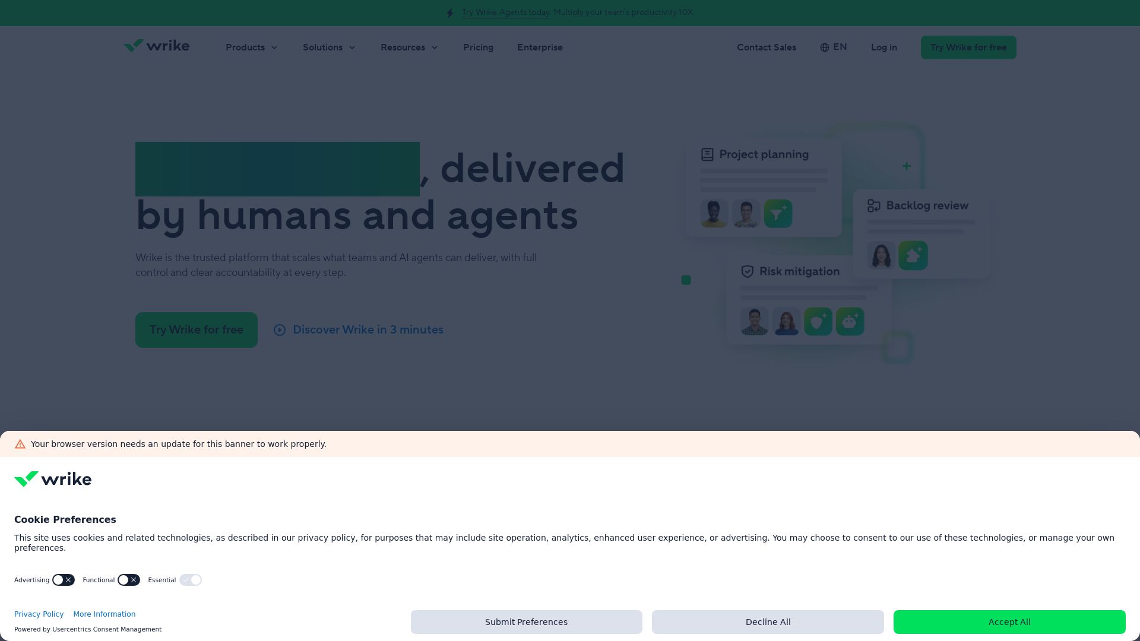Click the Backlog review card title
The width and height of the screenshot is (1140, 641).
pyautogui.click(x=927, y=205)
